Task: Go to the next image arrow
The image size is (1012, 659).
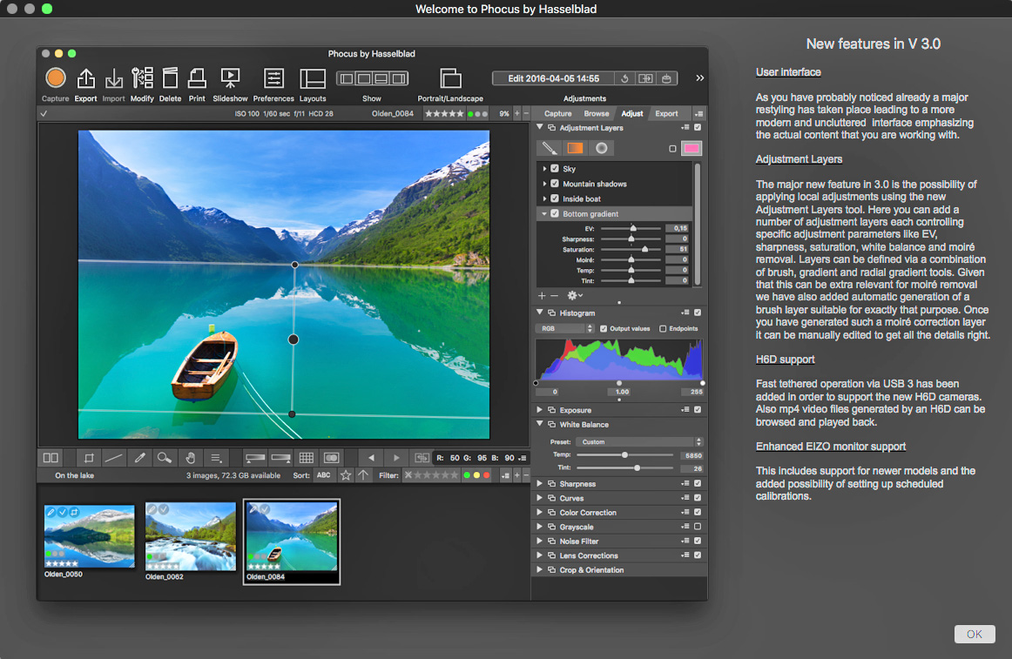Action: pos(396,458)
